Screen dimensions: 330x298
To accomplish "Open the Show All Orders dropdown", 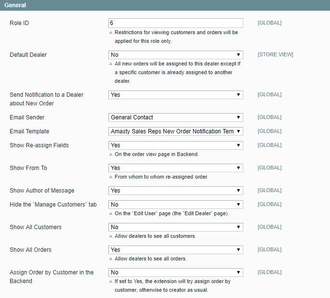I will (x=175, y=250).
